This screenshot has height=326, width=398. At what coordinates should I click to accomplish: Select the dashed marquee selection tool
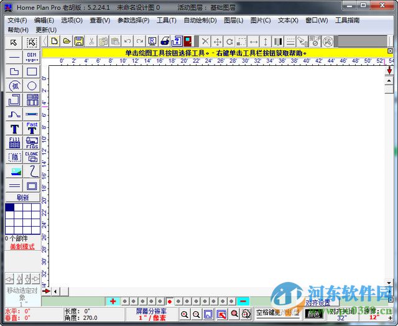coord(32,43)
